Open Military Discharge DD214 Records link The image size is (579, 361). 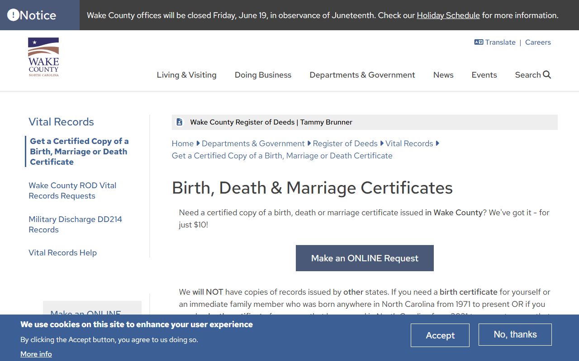click(75, 224)
